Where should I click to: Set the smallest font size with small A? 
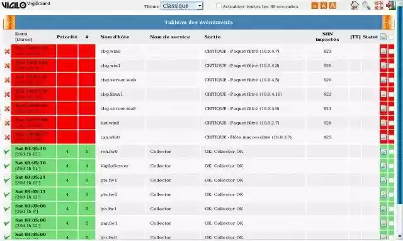click(x=315, y=6)
